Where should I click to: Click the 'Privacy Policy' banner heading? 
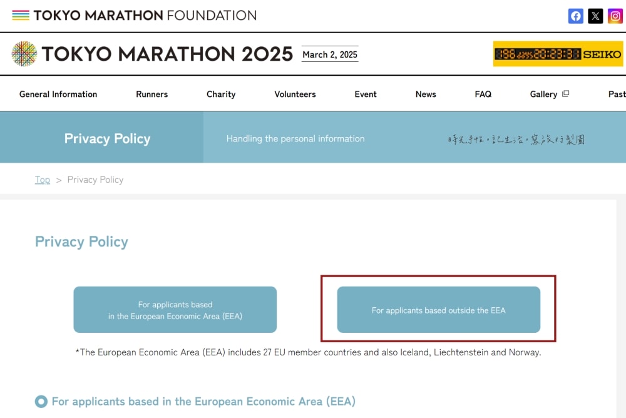[107, 138]
